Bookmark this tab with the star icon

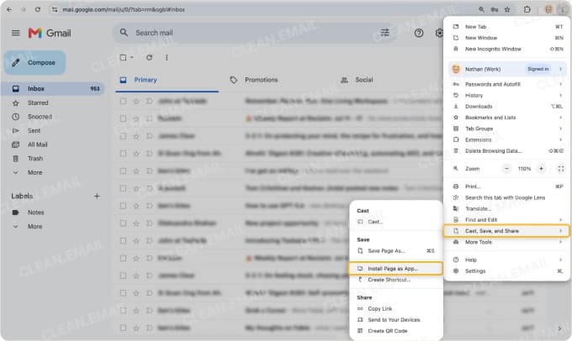507,9
